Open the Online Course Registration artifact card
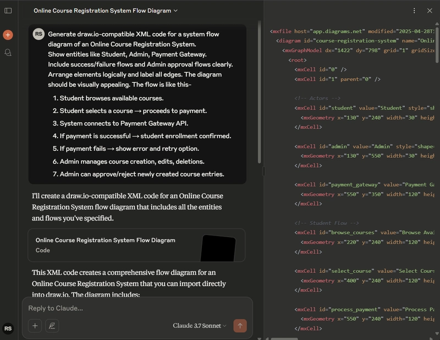Screen dimensions: 440x340 [136, 245]
